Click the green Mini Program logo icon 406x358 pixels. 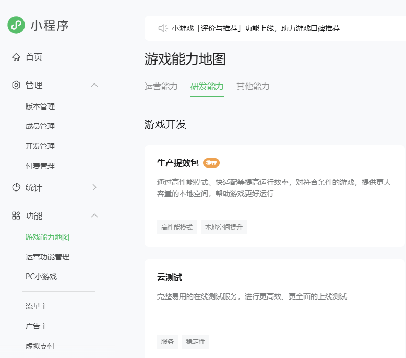16,25
